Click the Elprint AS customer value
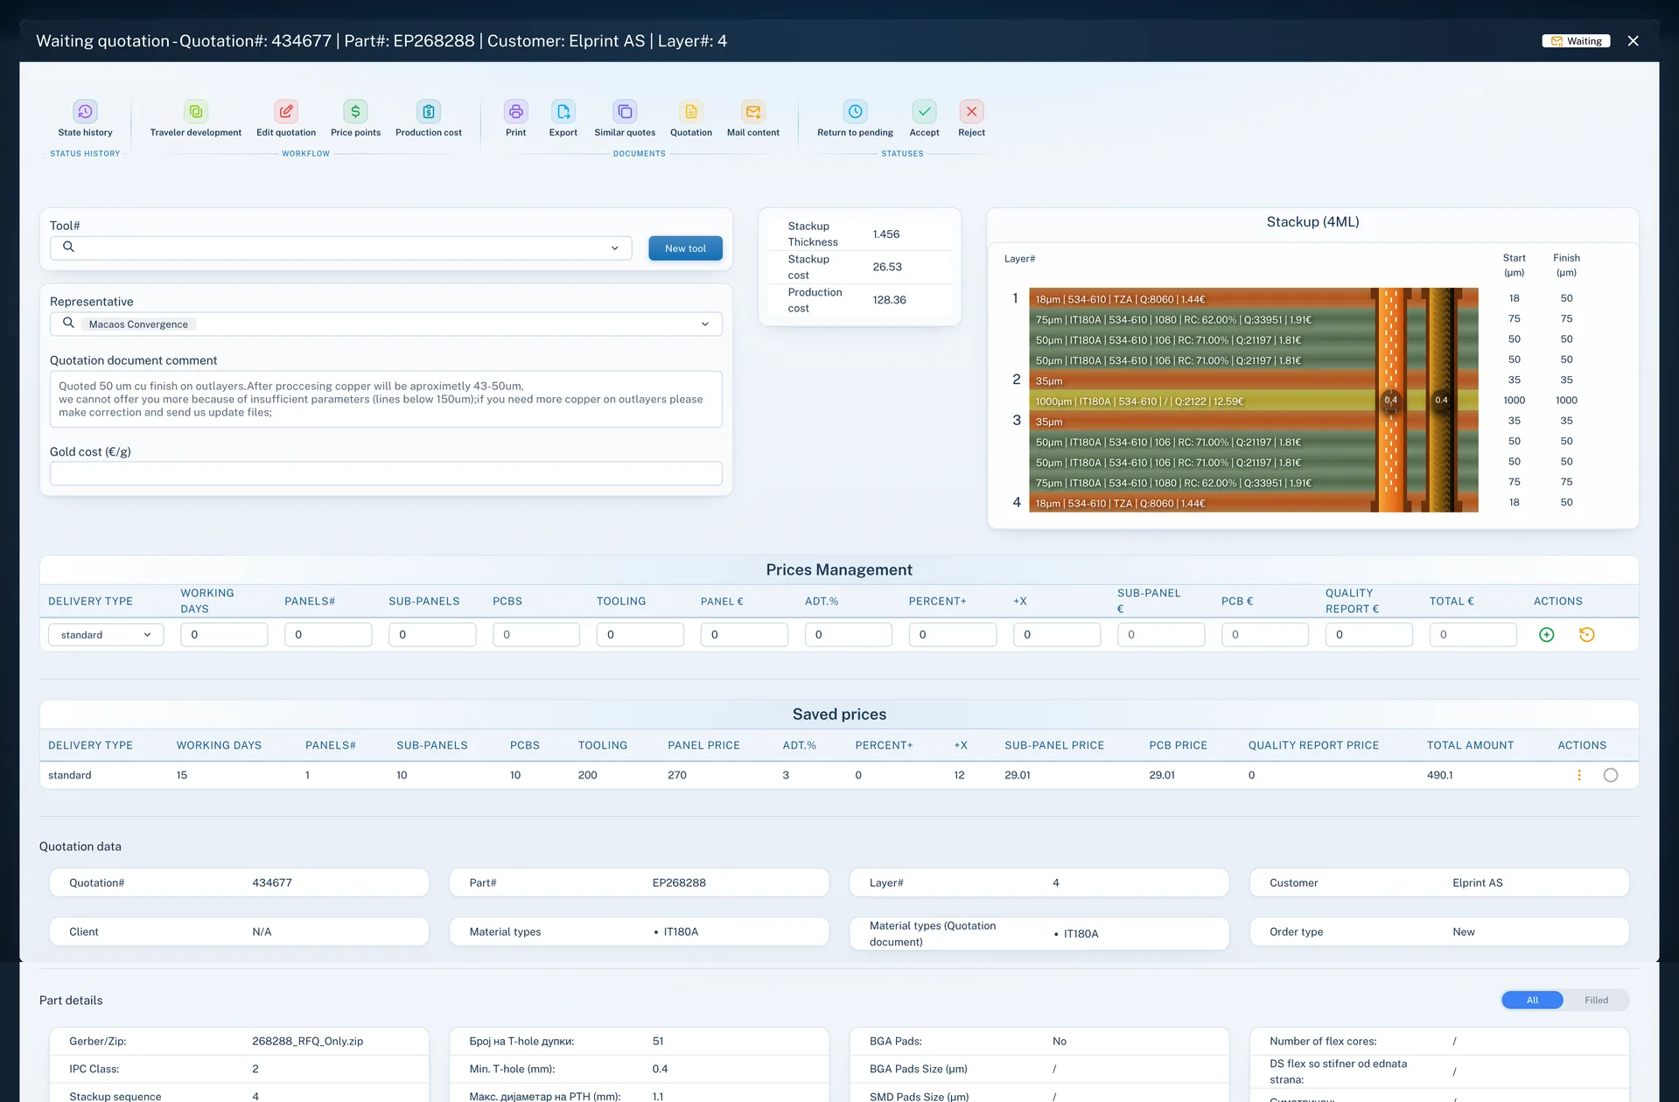 pyautogui.click(x=1477, y=883)
